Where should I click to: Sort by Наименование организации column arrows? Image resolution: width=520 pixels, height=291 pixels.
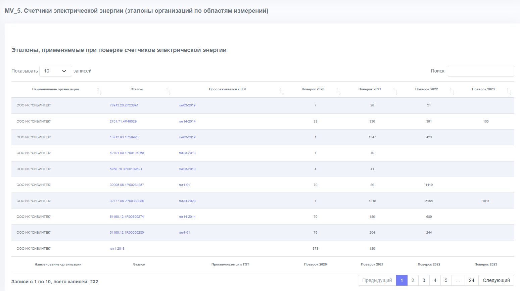click(x=99, y=91)
